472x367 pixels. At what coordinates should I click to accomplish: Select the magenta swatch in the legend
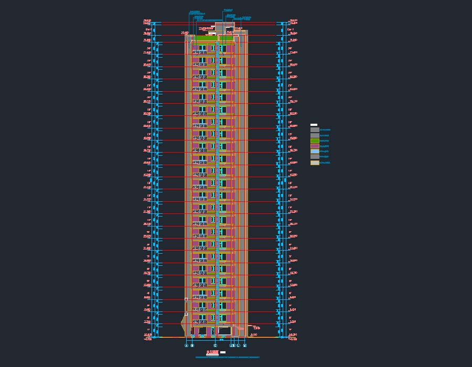click(x=315, y=146)
